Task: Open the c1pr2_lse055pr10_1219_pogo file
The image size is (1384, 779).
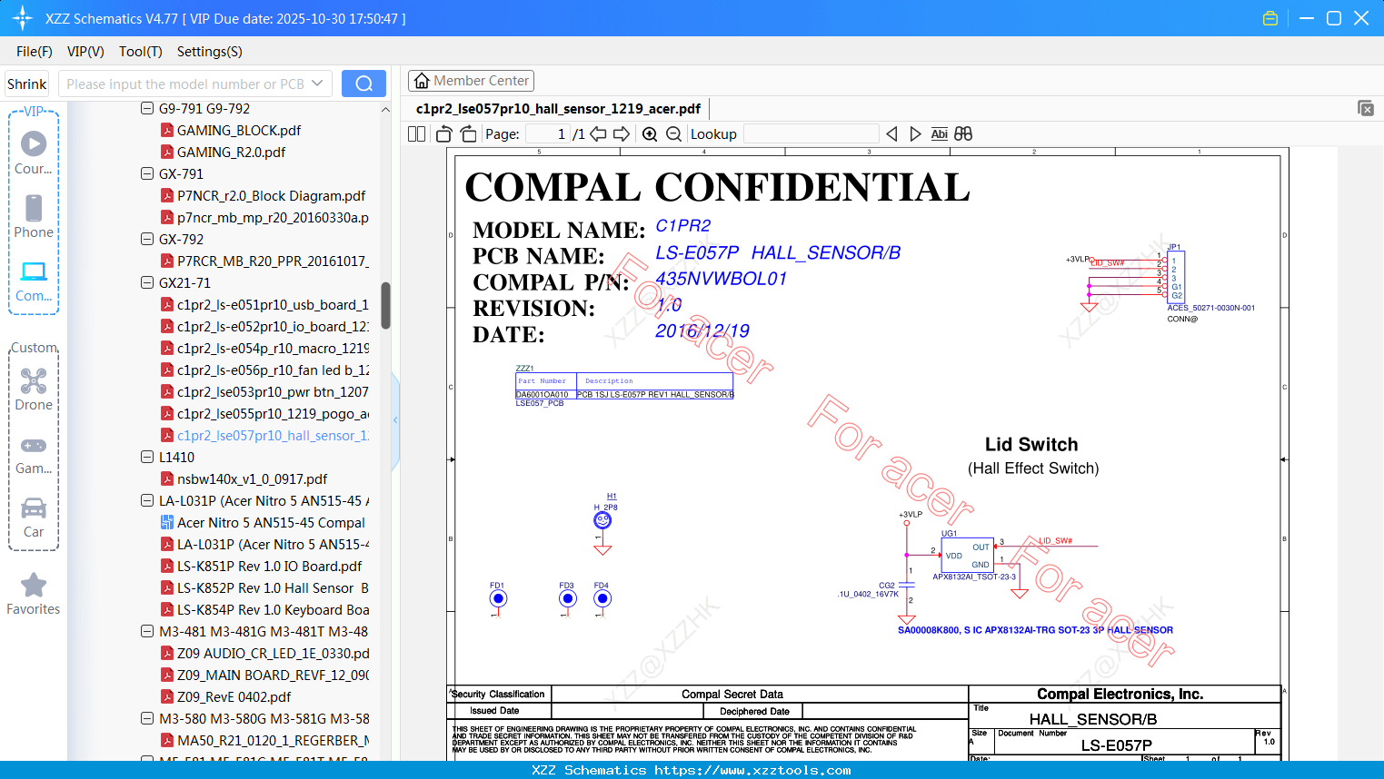Action: pos(273,413)
